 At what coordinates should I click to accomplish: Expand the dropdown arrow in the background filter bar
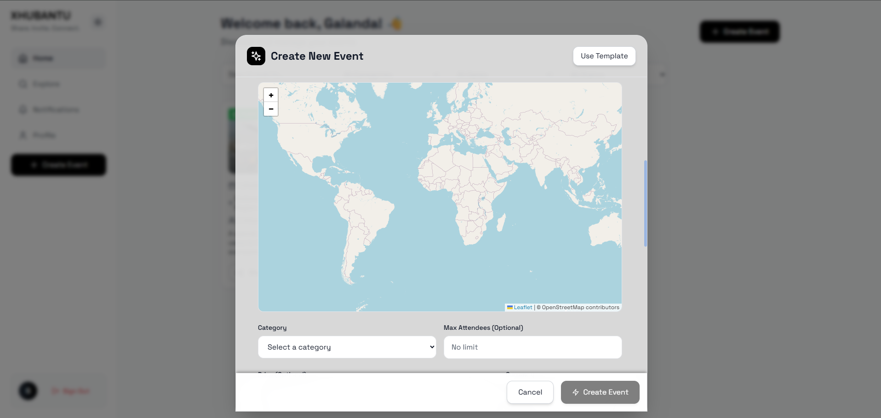click(663, 74)
